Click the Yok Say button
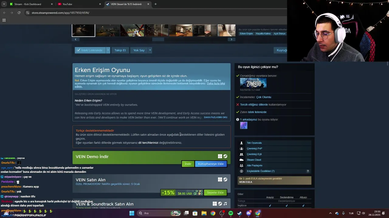Image resolution: width=389 pixels, height=218 pixels. (139, 50)
